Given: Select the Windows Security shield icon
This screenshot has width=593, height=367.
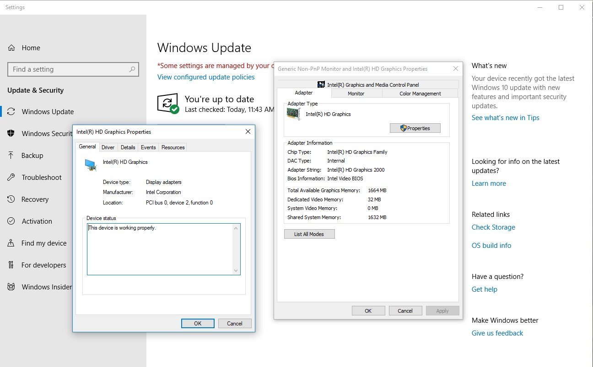Looking at the screenshot, I should click(x=11, y=134).
